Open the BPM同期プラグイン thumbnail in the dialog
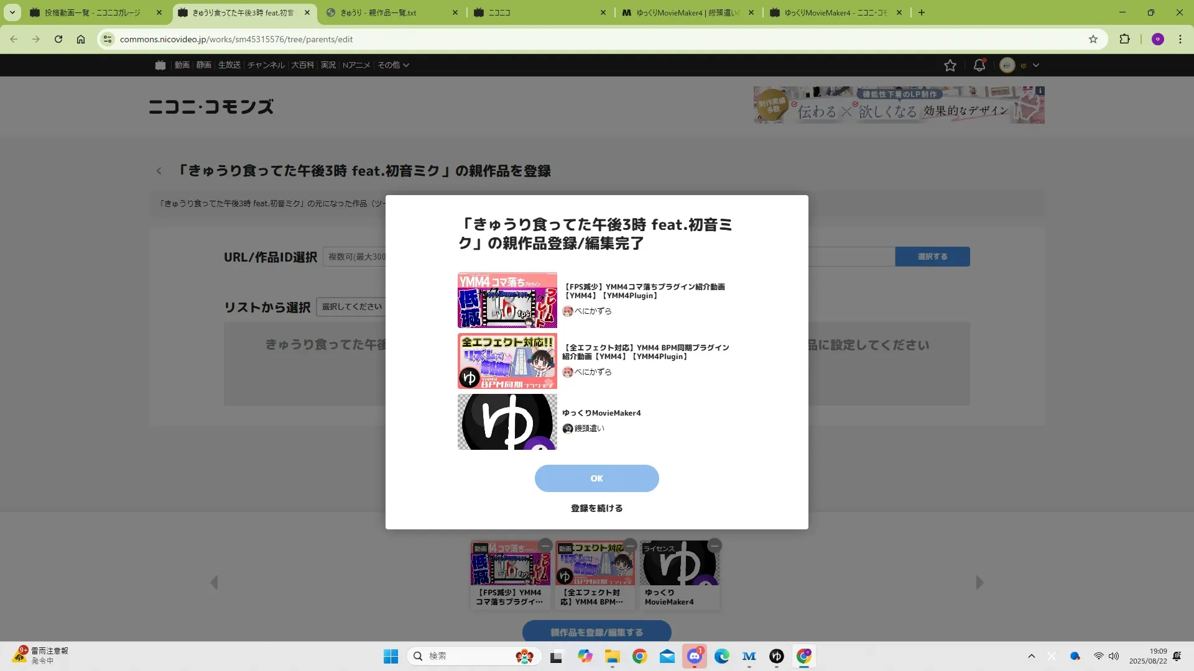The image size is (1194, 671). [x=507, y=361]
